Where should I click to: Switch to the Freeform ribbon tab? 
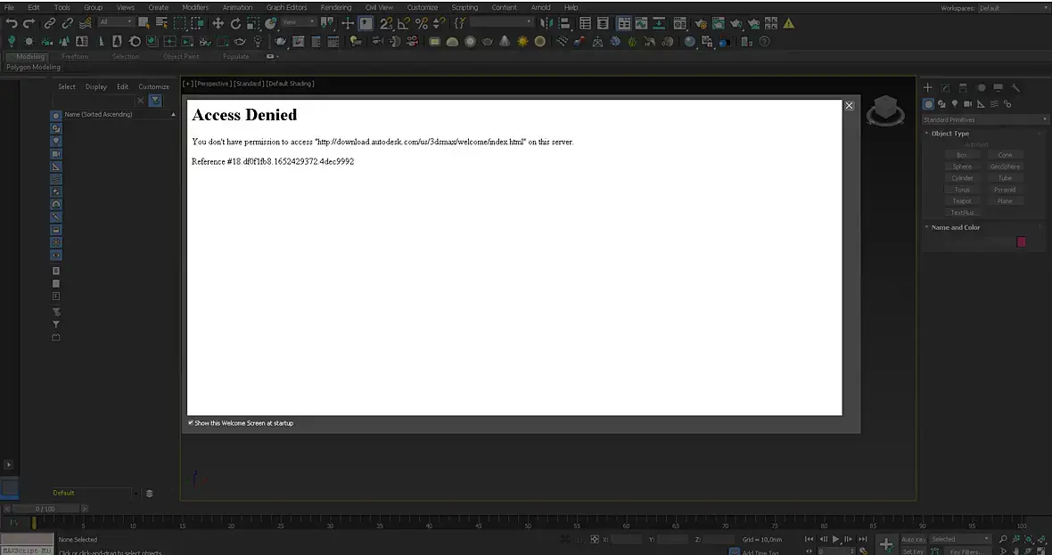click(x=75, y=57)
